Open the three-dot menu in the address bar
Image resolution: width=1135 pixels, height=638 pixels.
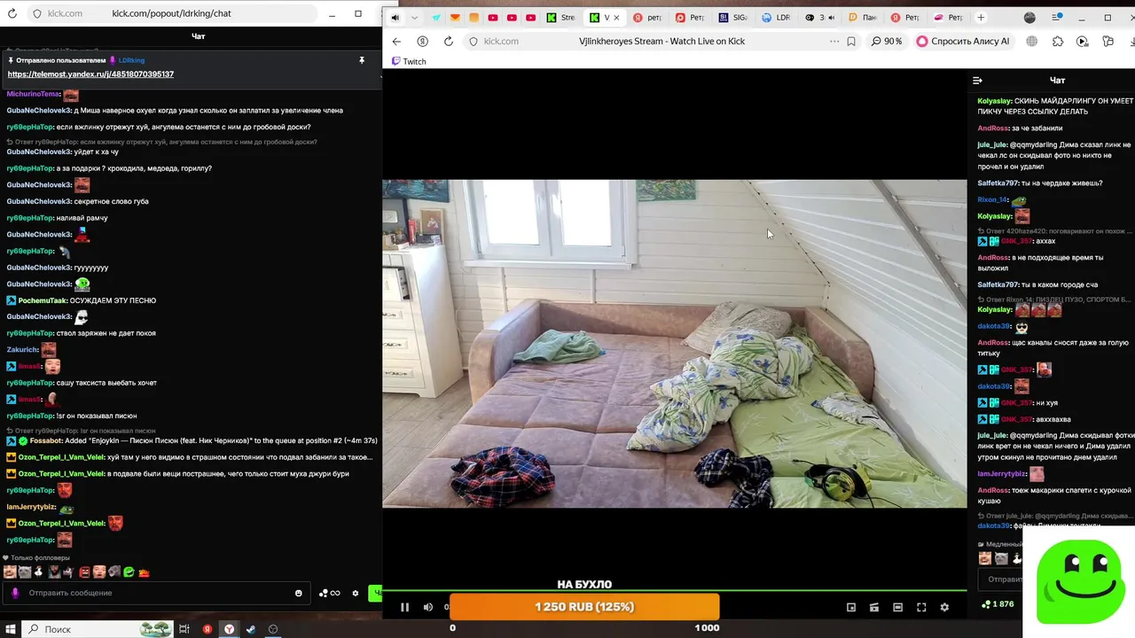click(834, 41)
